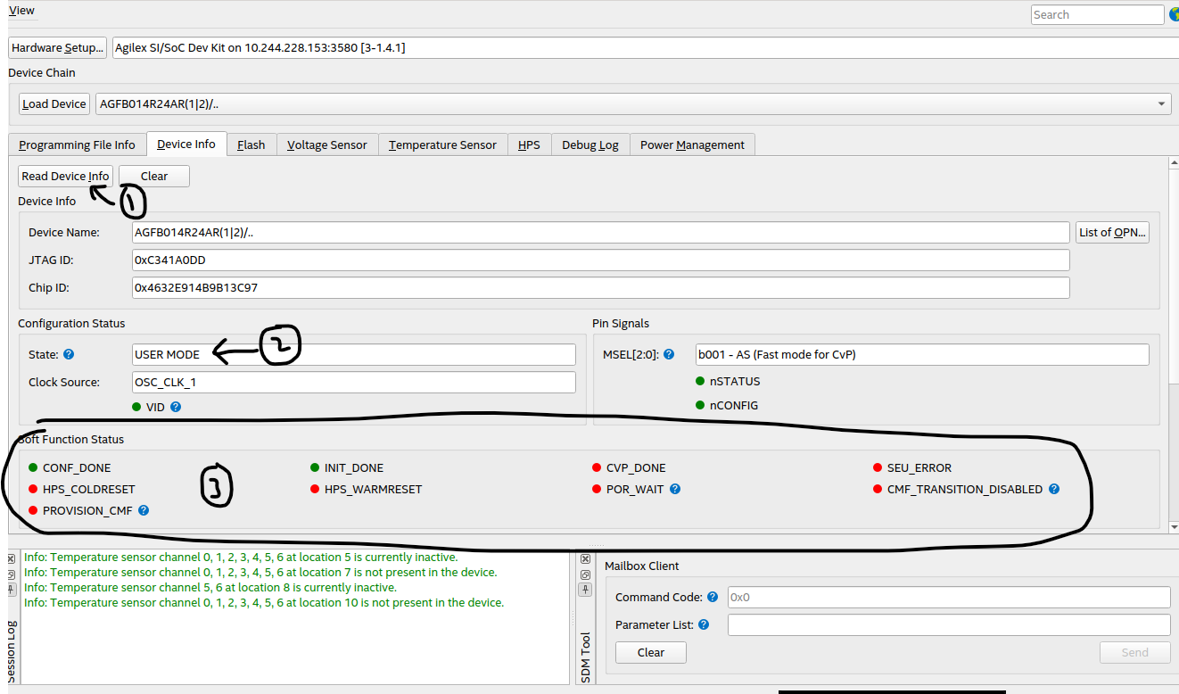Show the Debug Log tab

pyautogui.click(x=590, y=145)
